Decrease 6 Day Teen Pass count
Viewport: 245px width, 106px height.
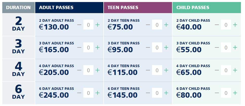148,93
